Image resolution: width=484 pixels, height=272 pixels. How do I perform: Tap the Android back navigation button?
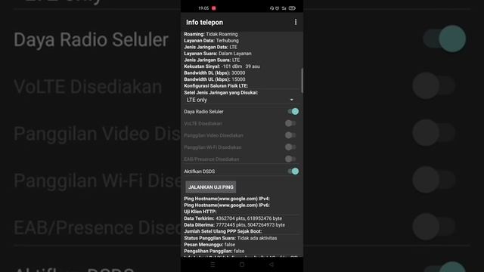pyautogui.click(x=271, y=264)
